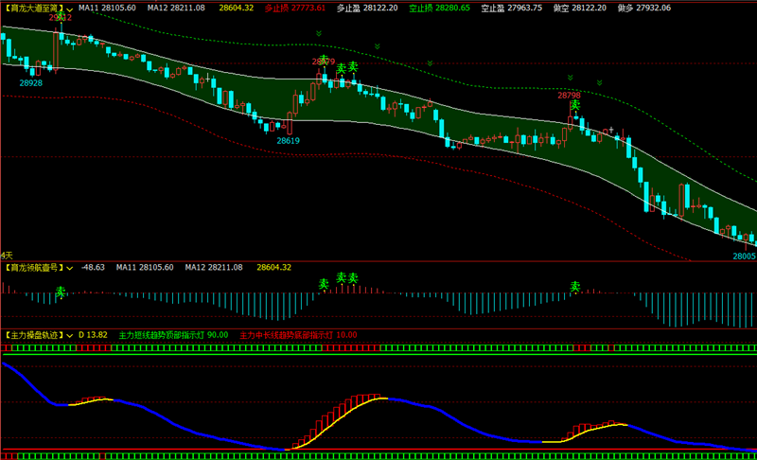Select the 主力短线趋势顶部指示灯 90.00 legend
757x460 pixels.
(x=173, y=335)
